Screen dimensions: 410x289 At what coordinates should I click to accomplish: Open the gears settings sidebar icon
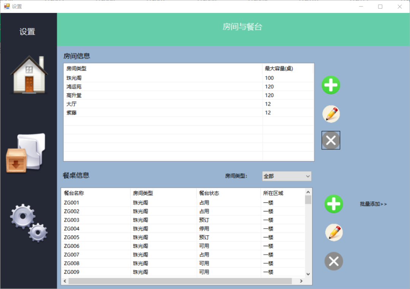pos(28,223)
